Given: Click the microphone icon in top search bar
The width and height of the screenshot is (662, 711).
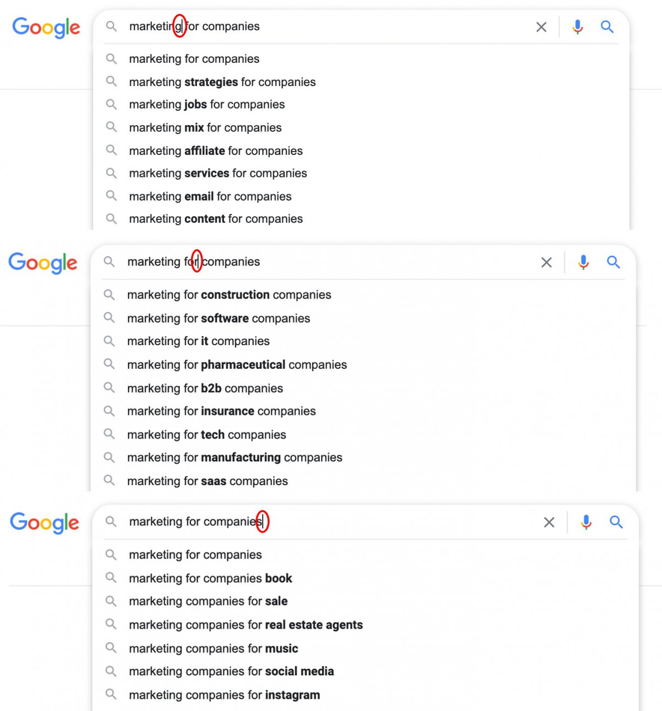Looking at the screenshot, I should (x=578, y=26).
